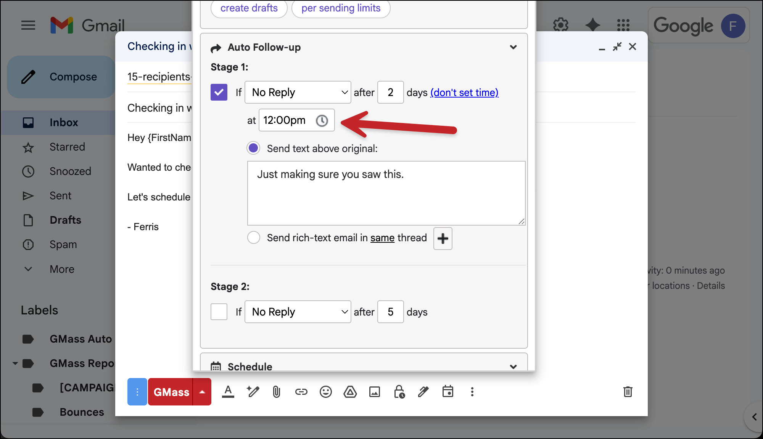
Task: Collapse the Auto Follow-up section
Action: coord(513,47)
